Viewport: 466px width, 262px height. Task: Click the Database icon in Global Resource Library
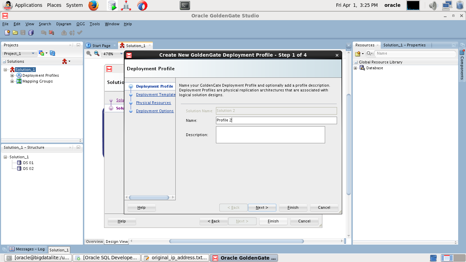pos(362,68)
